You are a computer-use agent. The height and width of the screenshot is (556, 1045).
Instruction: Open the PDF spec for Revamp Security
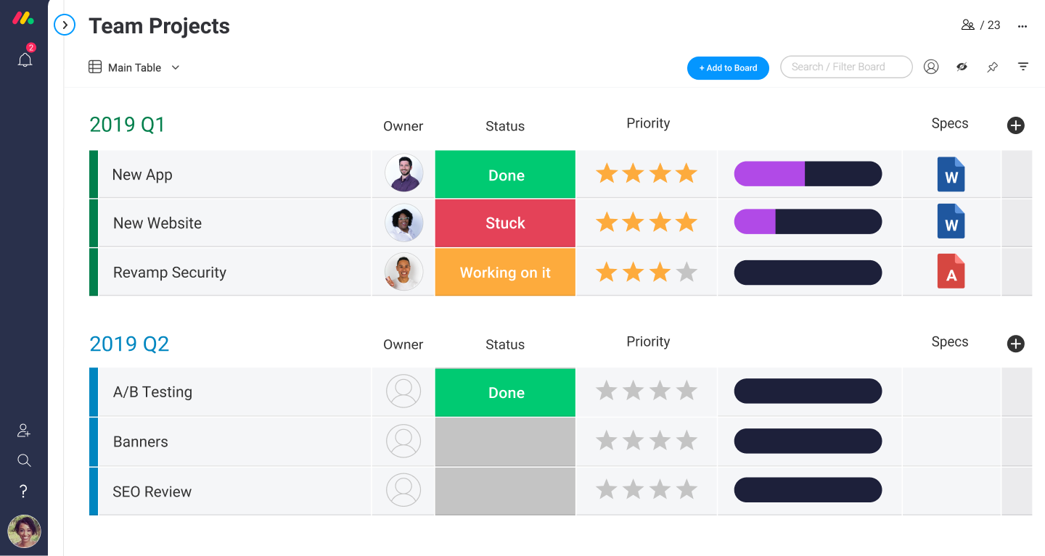pos(951,272)
